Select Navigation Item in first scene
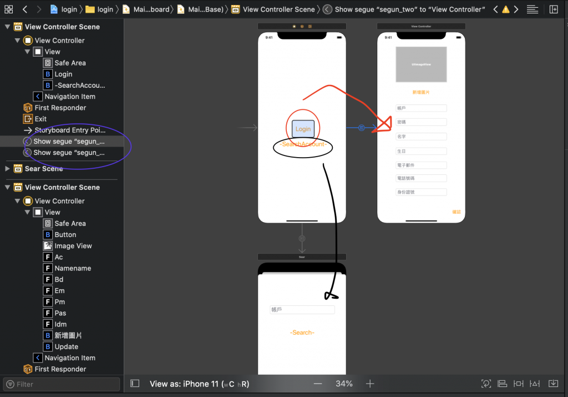Image resolution: width=568 pixels, height=397 pixels. (64, 97)
